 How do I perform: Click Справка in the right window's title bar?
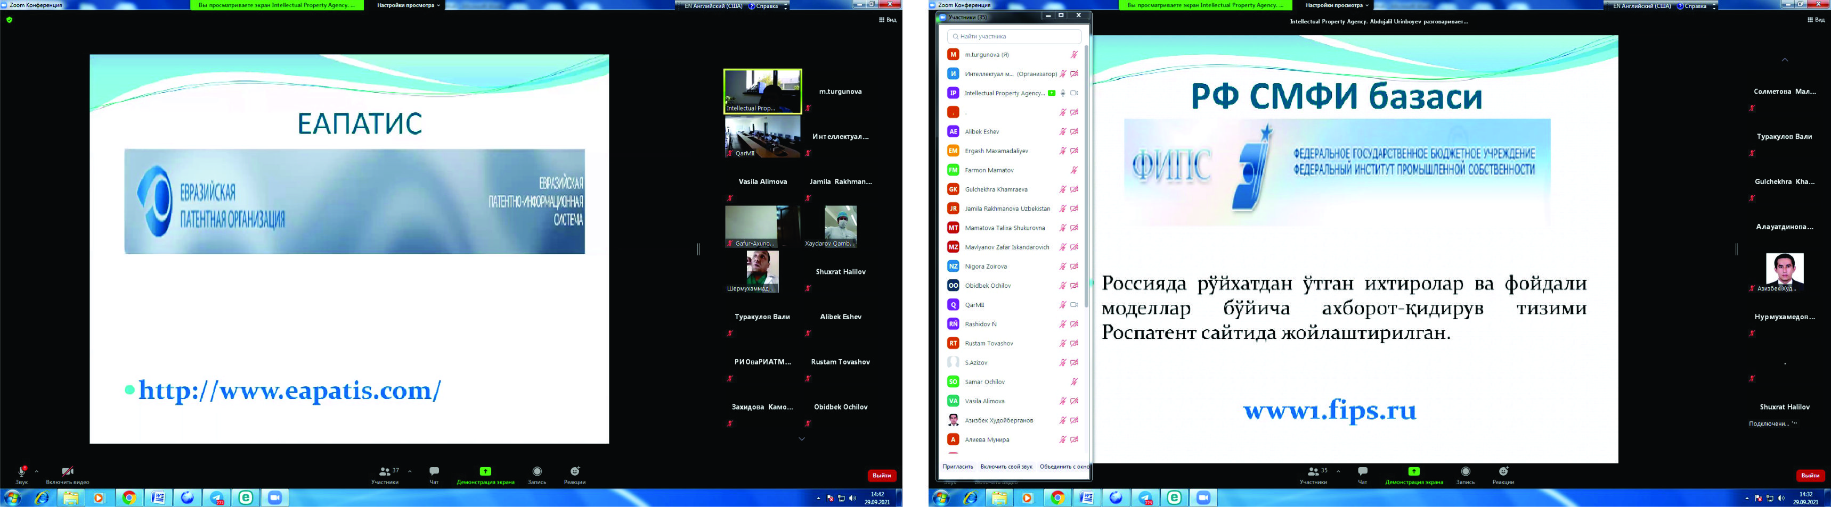coord(1694,6)
